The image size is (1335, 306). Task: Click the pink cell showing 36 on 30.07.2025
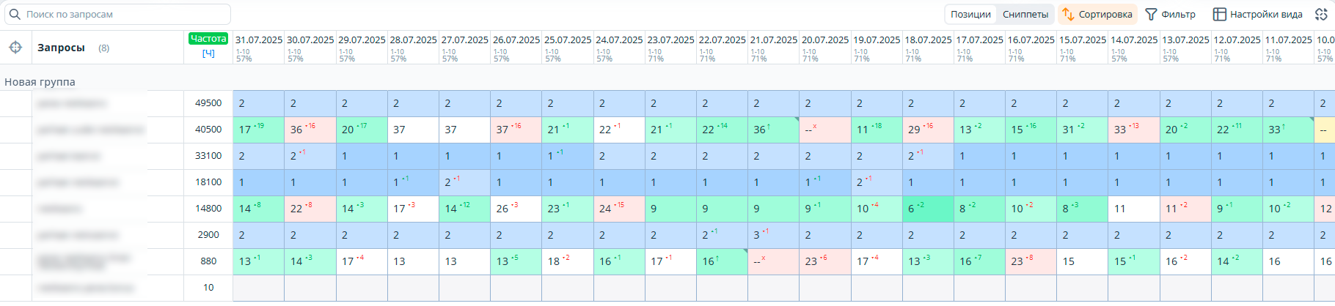310,130
